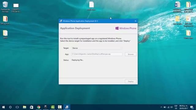The height and width of the screenshot is (110, 196).
Task: Open the dark phone app in taskbar
Action: (46, 107)
